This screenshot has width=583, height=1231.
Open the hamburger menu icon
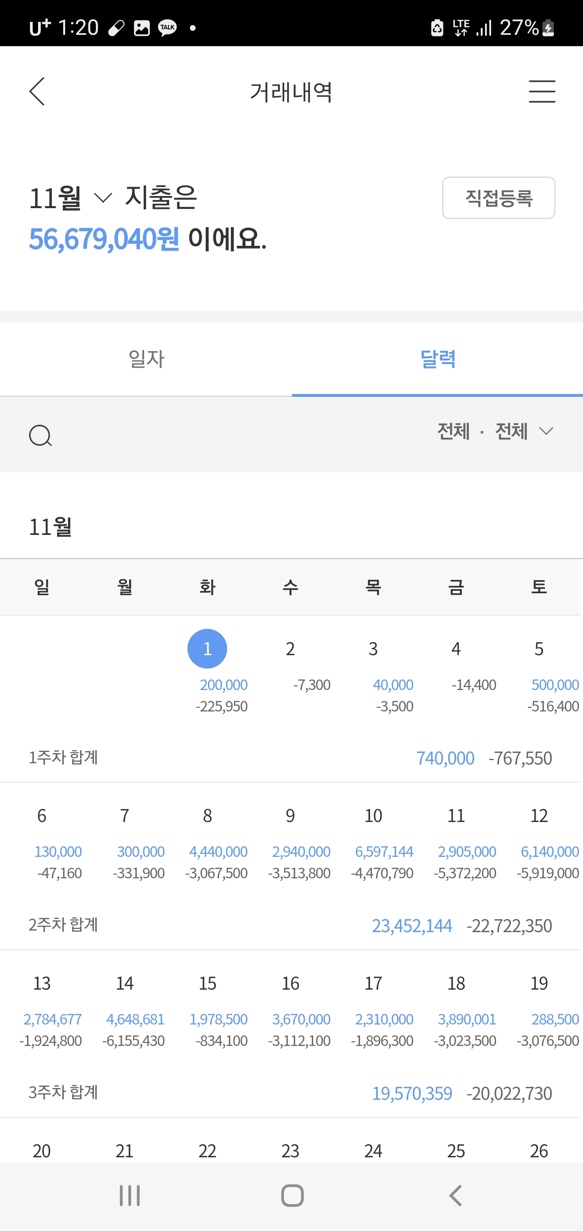[x=542, y=91]
